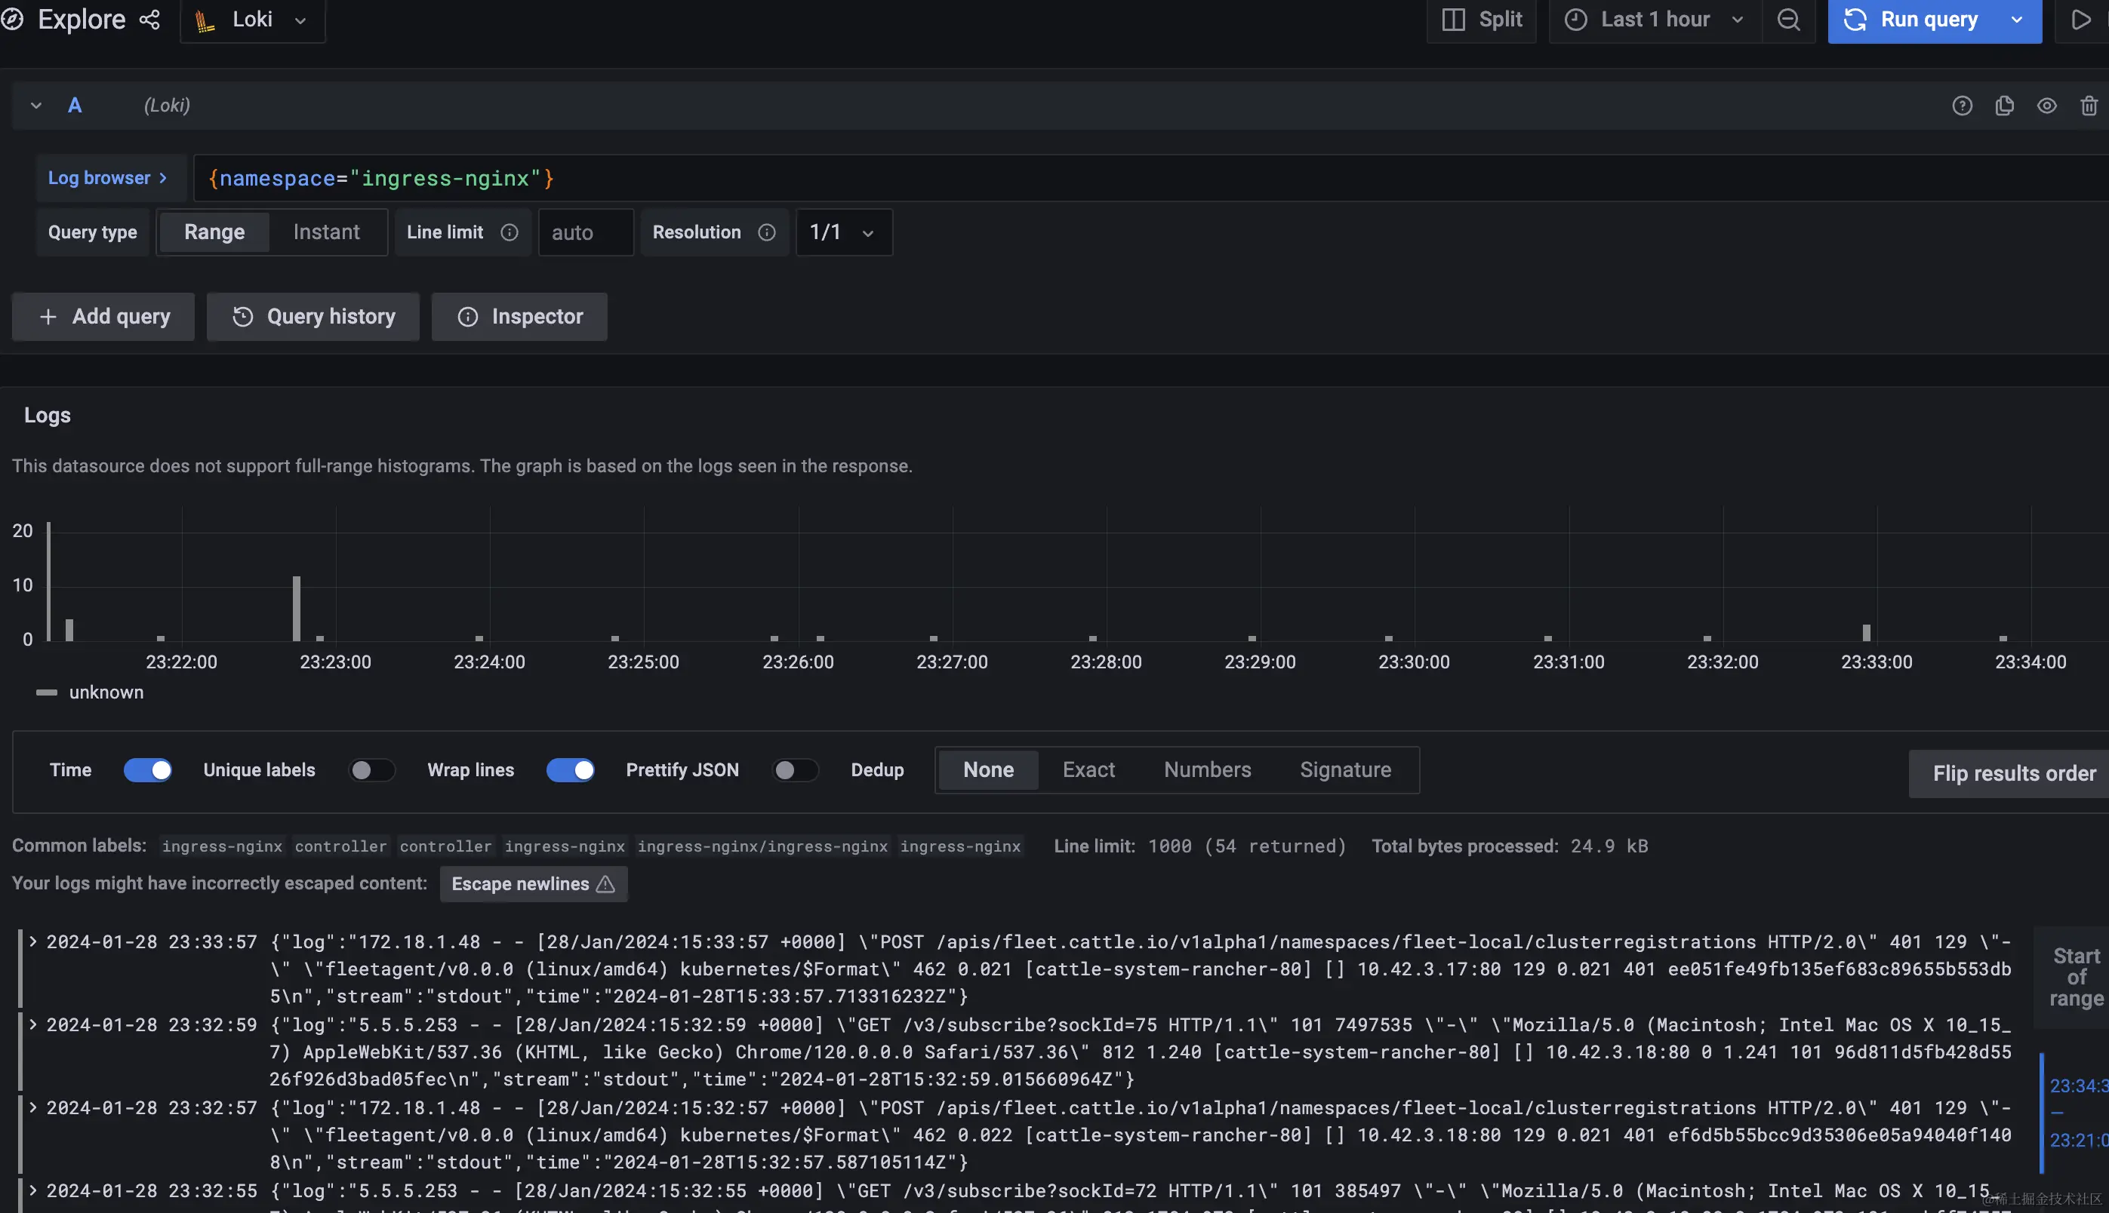Expand the 23:32:59 log row
2109x1213 pixels.
(x=33, y=1024)
